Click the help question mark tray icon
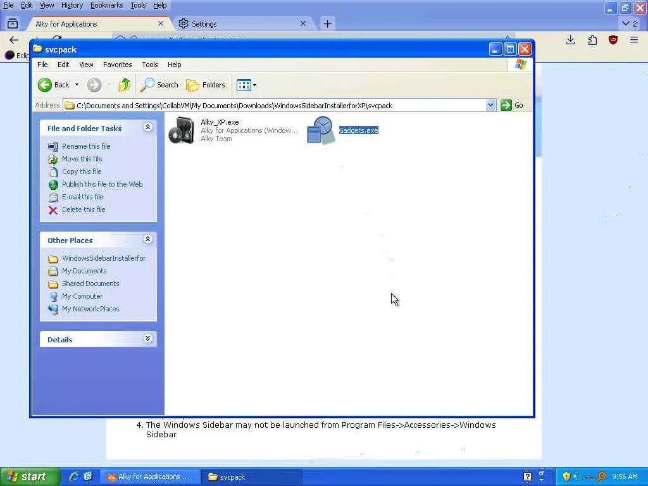 tap(527, 477)
